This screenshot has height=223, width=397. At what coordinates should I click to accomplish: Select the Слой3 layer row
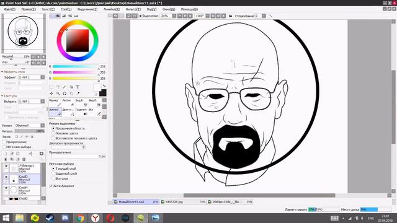point(21,179)
